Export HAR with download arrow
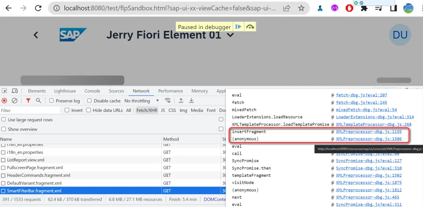Image resolution: width=423 pixels, height=207 pixels. coord(191,101)
